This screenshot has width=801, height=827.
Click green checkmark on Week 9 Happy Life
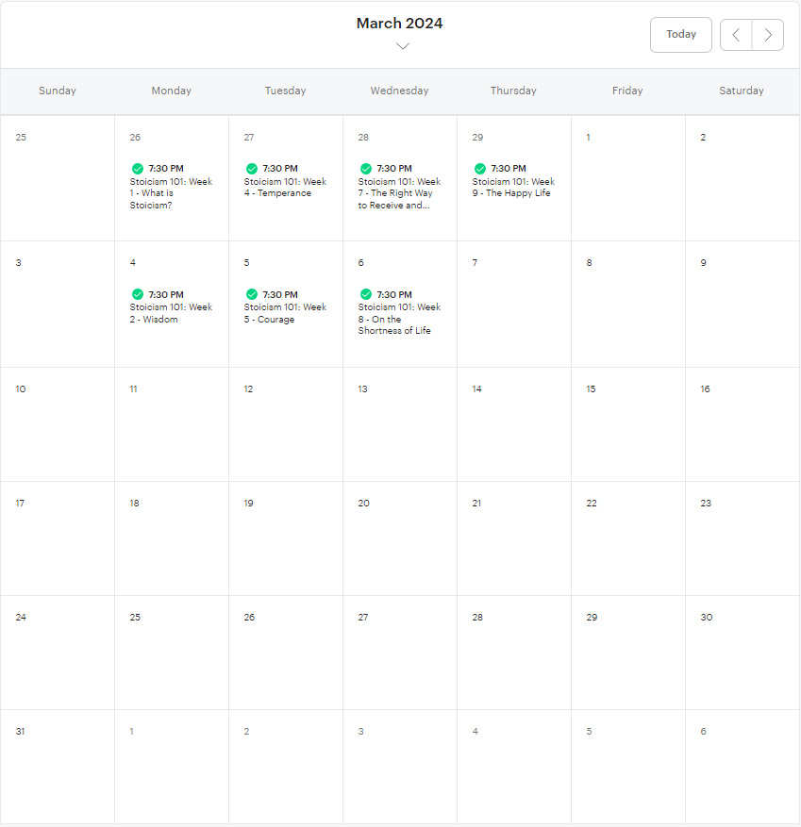point(479,168)
